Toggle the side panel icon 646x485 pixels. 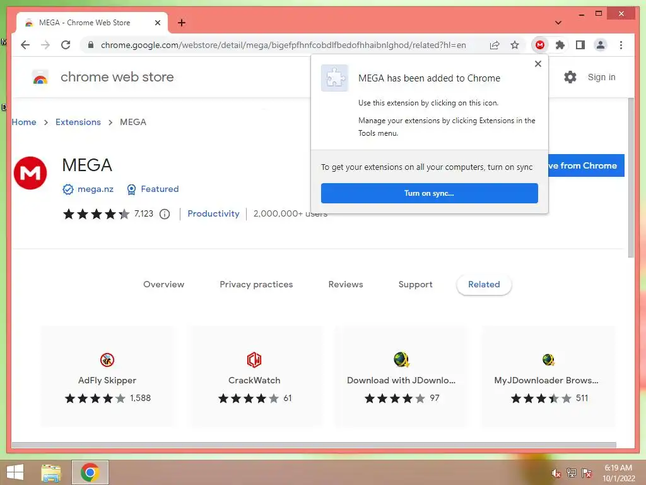coord(580,45)
